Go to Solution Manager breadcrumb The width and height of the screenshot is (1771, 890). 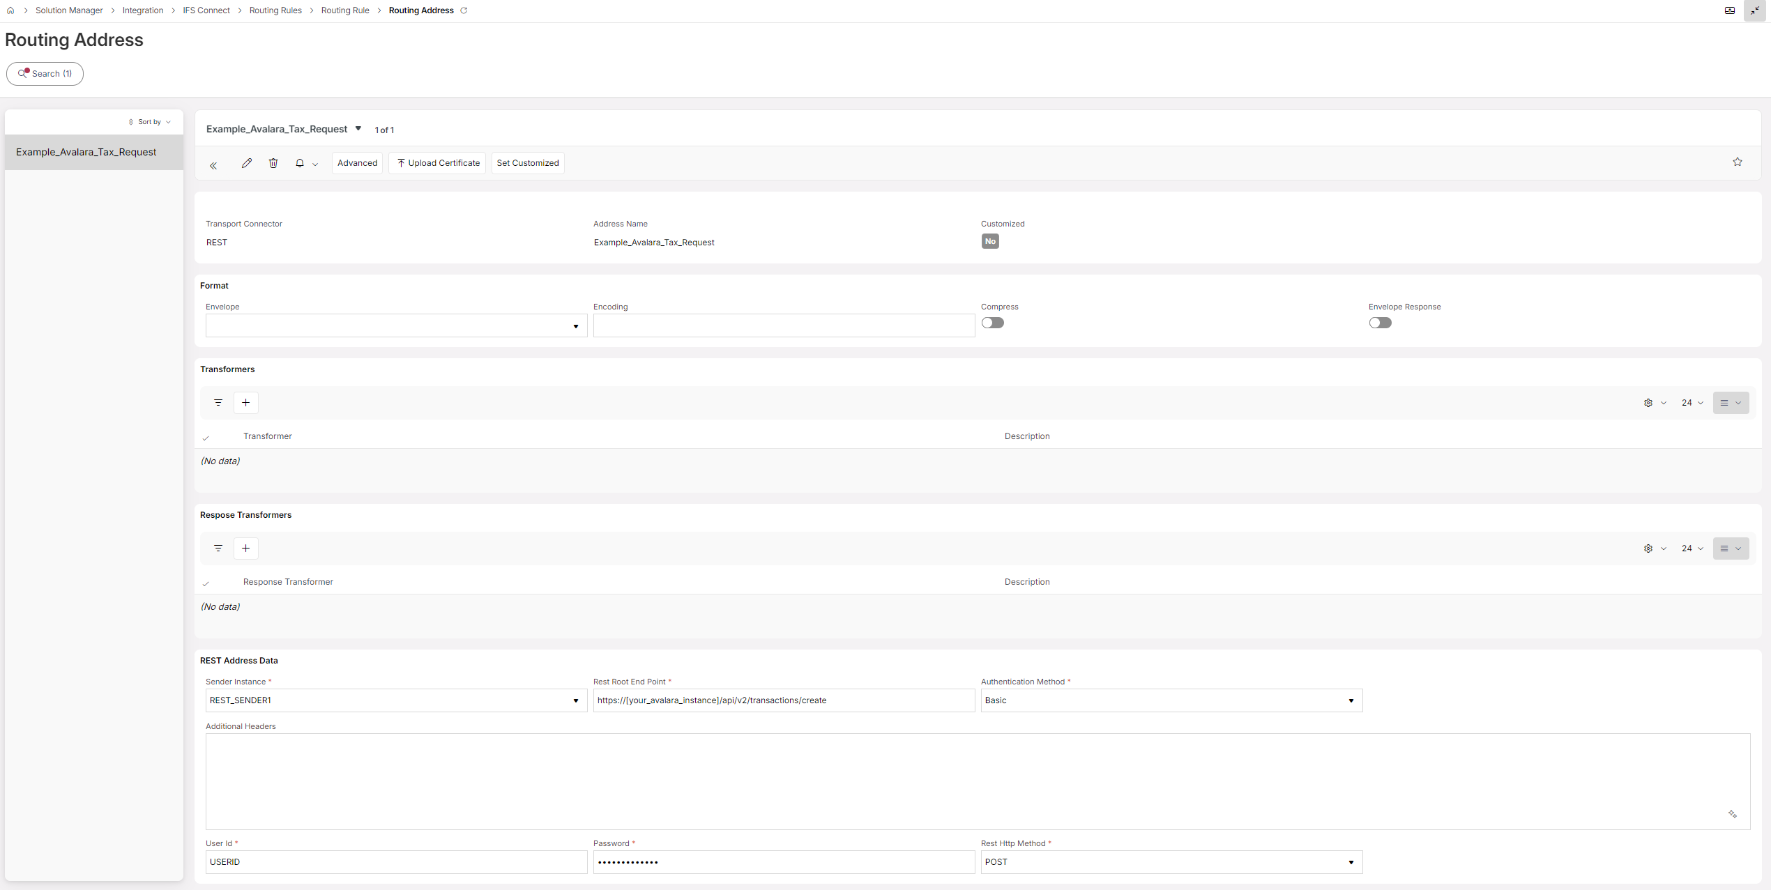(69, 10)
